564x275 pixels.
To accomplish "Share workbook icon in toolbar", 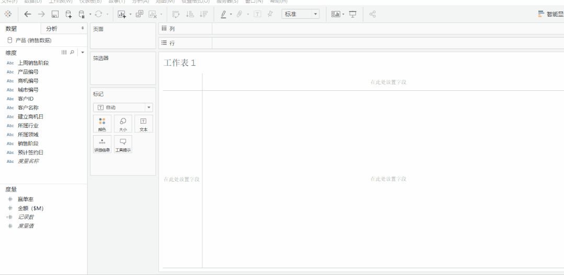I will click(x=373, y=15).
